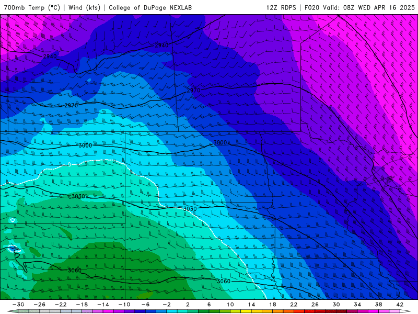Click the color scale label reading 2
The image size is (418, 314).
click(188, 305)
